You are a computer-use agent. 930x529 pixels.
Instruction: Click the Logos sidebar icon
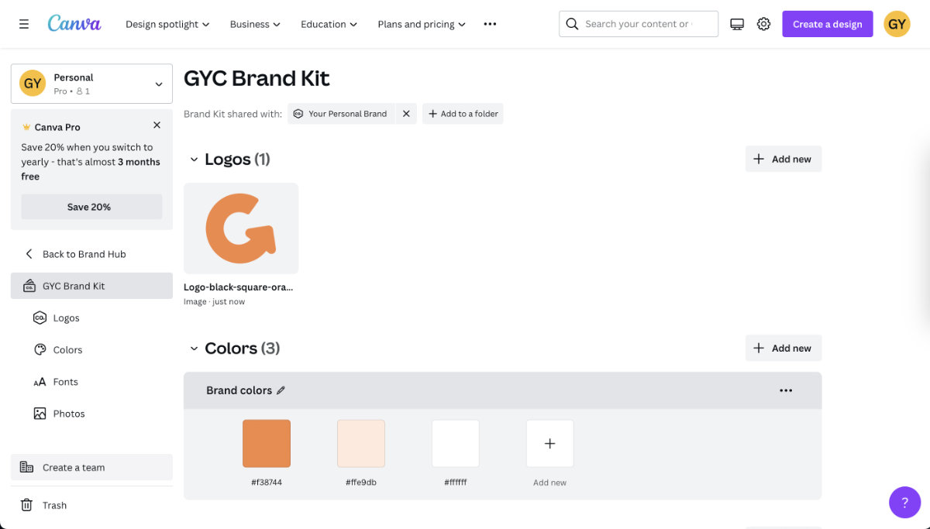pyautogui.click(x=40, y=318)
